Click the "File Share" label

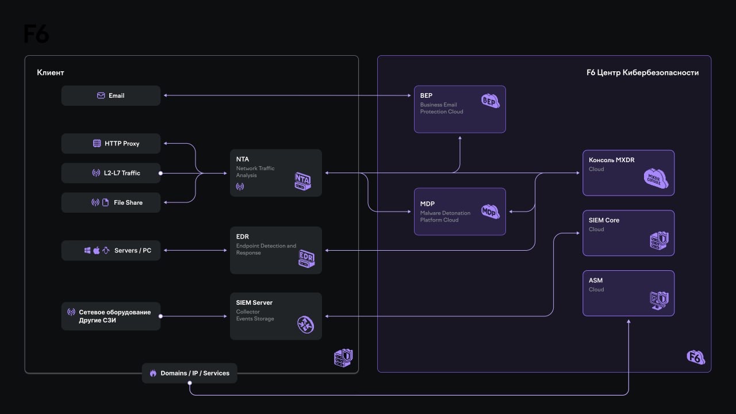(128, 202)
